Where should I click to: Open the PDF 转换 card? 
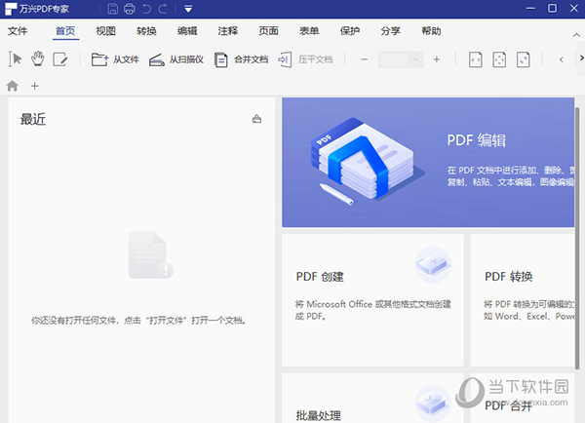(x=523, y=300)
